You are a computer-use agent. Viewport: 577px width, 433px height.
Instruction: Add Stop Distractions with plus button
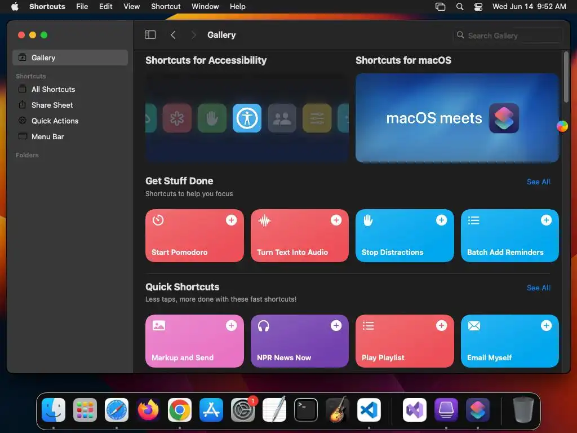441,220
